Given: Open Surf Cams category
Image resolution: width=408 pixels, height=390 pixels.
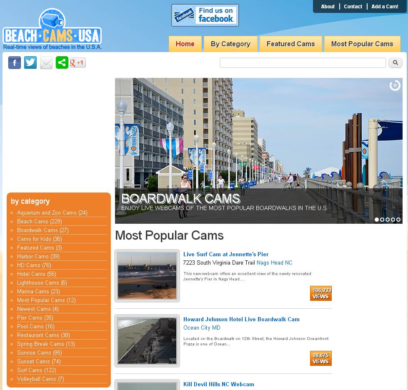Looking at the screenshot, I should click(37, 370).
